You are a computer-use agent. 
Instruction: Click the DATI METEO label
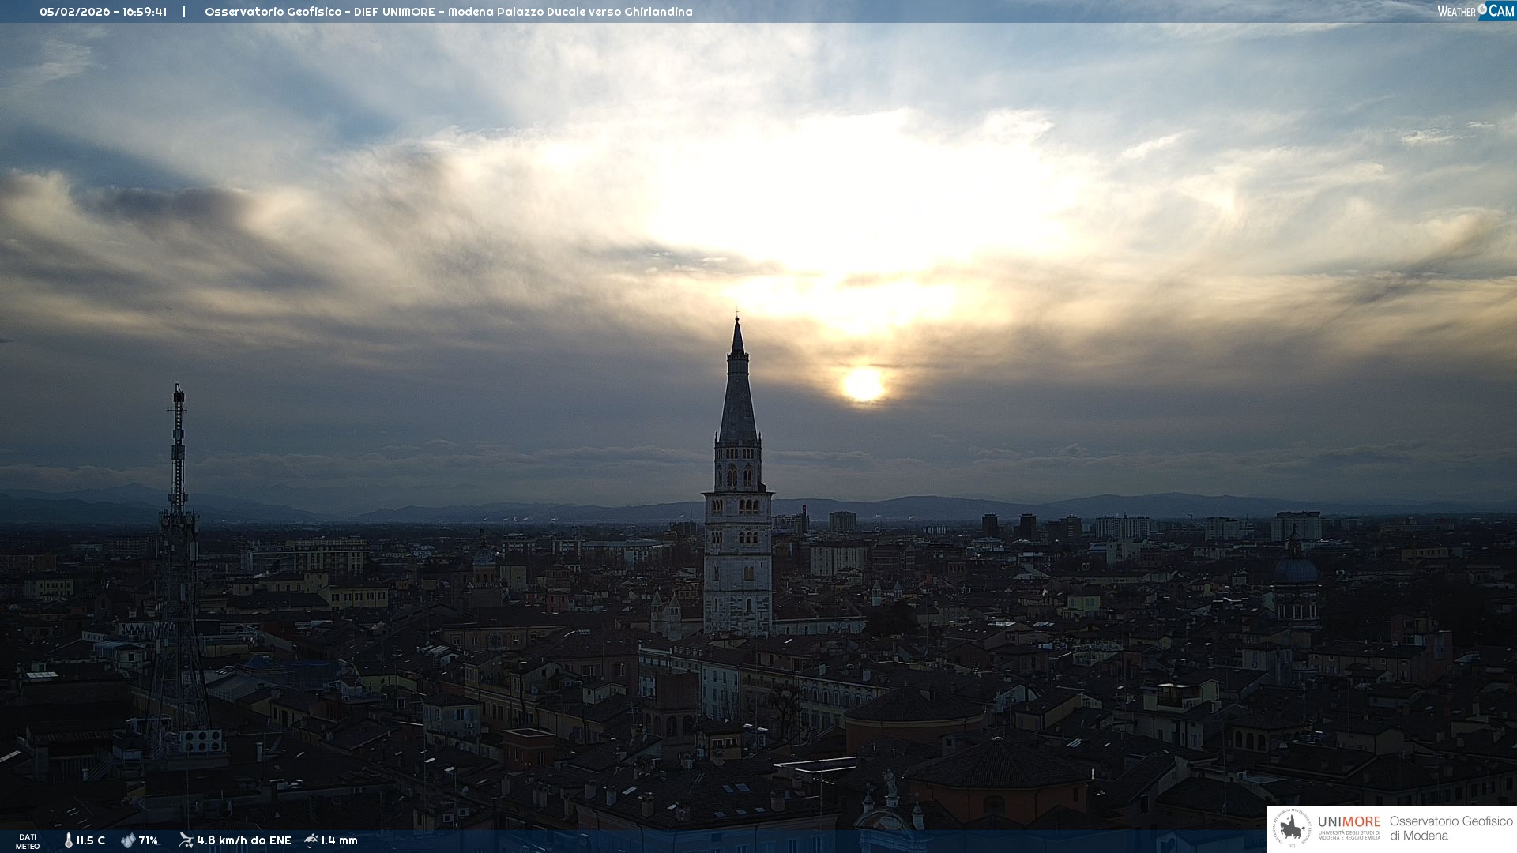(x=28, y=841)
